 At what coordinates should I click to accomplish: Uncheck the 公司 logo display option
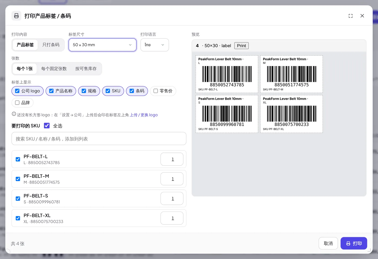tap(17, 91)
